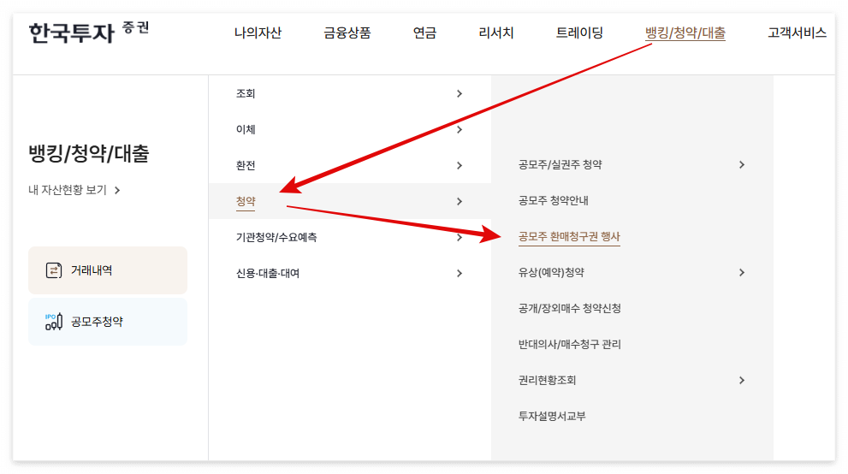Select the 뱅킹/청약/대출 top menu
Screen dimensions: 848x474
click(x=685, y=33)
